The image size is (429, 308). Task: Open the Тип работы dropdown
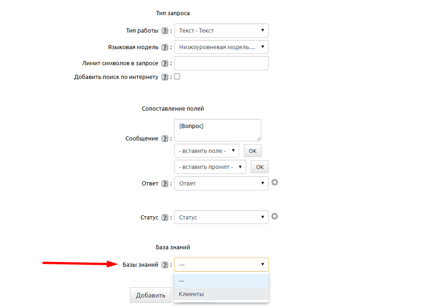tap(221, 31)
